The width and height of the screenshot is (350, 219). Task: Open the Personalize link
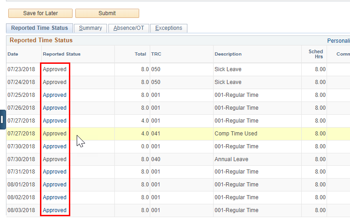pos(339,41)
